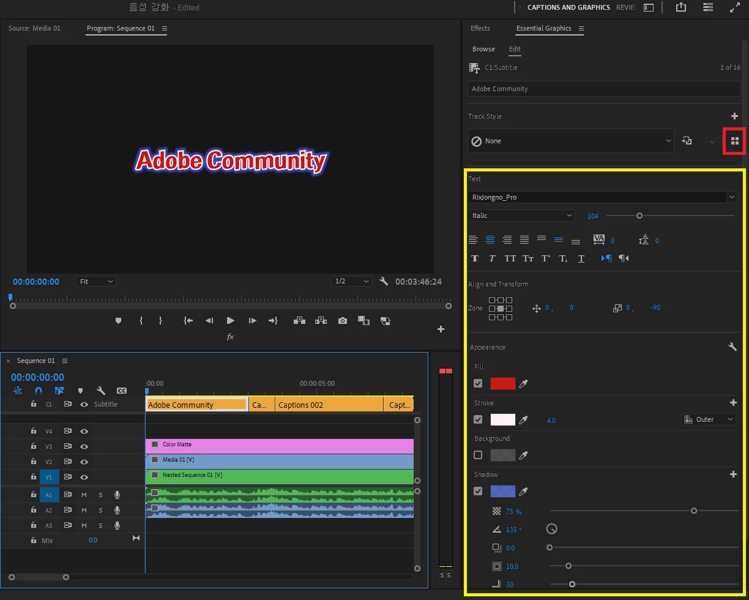This screenshot has width=749, height=600.
Task: Select Nested Sequence 01 video clip
Action: point(280,476)
